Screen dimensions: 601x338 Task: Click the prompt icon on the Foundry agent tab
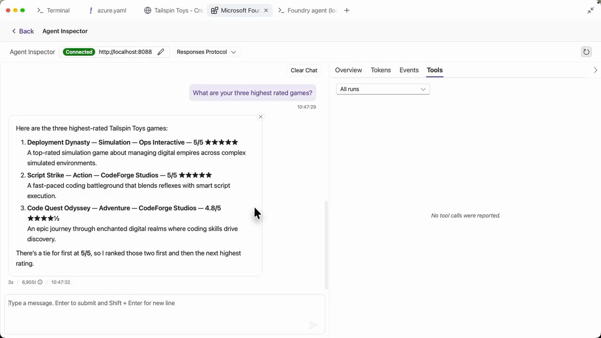pos(281,10)
